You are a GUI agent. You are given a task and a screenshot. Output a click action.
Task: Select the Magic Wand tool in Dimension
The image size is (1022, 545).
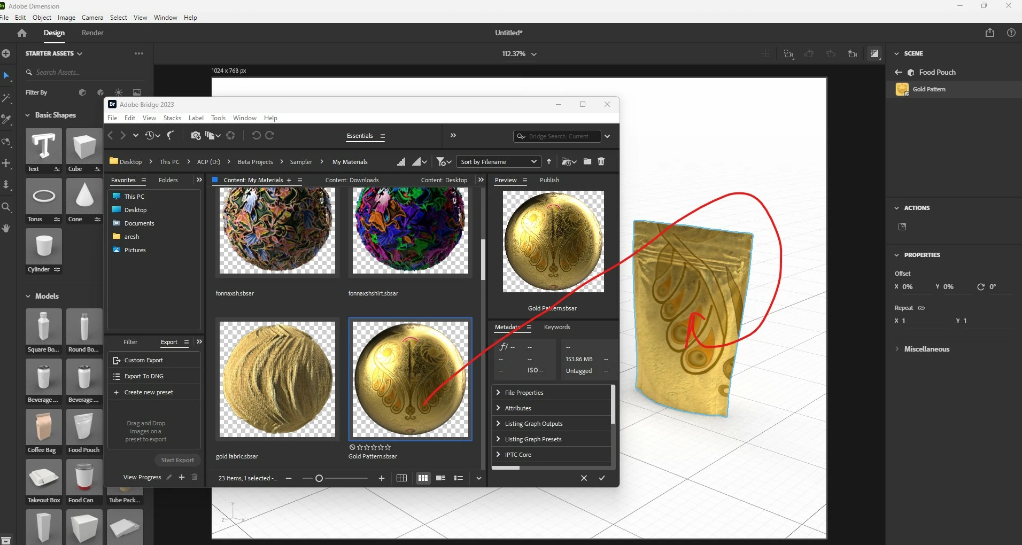(x=6, y=98)
